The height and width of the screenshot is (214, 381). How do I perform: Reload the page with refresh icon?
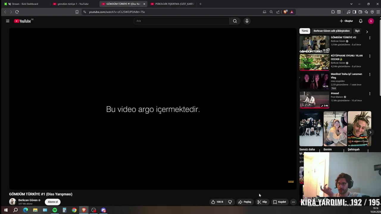coord(17,12)
